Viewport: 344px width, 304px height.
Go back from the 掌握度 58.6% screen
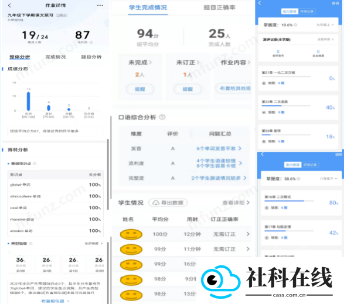[x=262, y=155]
